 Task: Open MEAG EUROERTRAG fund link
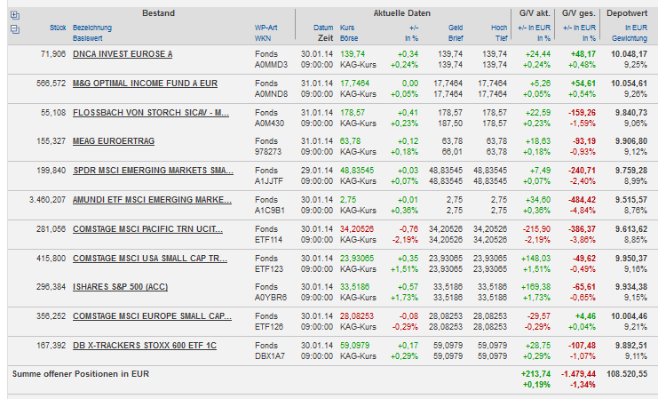pos(113,141)
